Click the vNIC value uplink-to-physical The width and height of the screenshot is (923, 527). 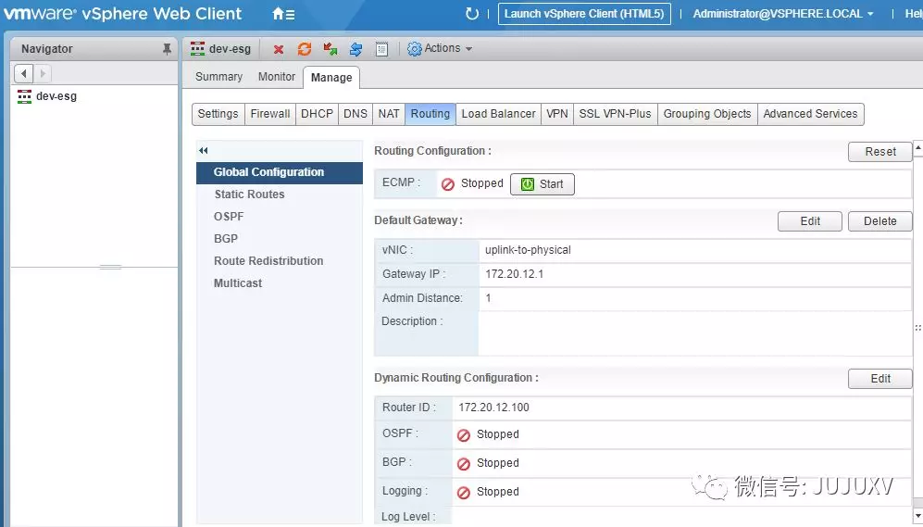coord(528,250)
